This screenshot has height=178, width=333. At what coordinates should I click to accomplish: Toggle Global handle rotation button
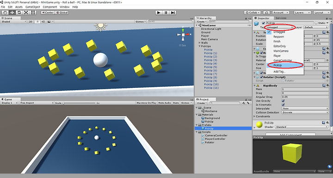[x=62, y=12]
